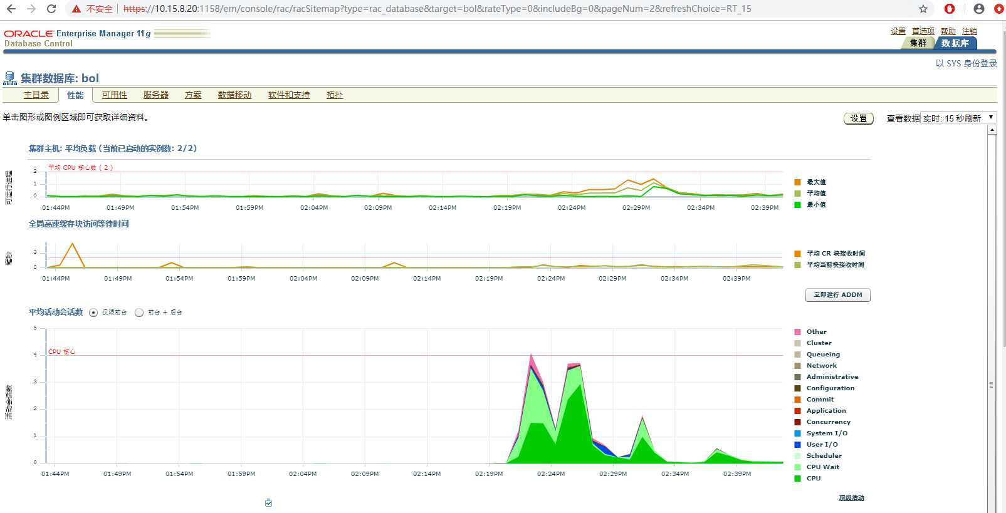Click Commit orange legend swatch
The width and height of the screenshot is (1006, 513).
(x=797, y=400)
